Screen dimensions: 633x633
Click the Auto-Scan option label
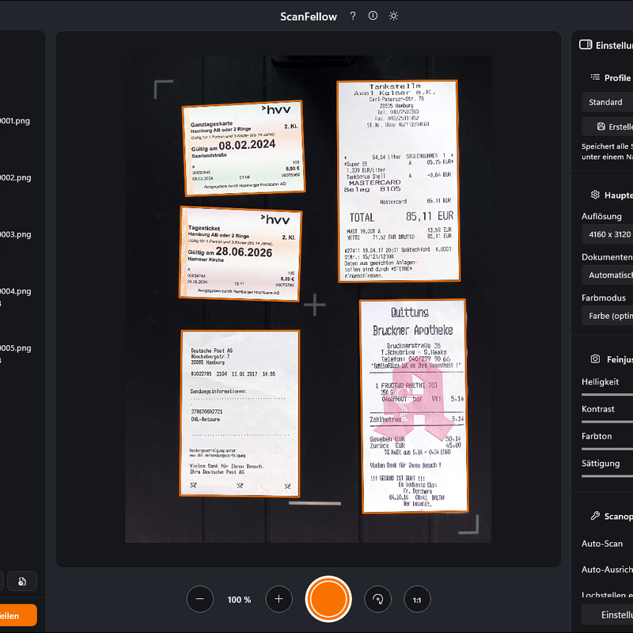[602, 544]
